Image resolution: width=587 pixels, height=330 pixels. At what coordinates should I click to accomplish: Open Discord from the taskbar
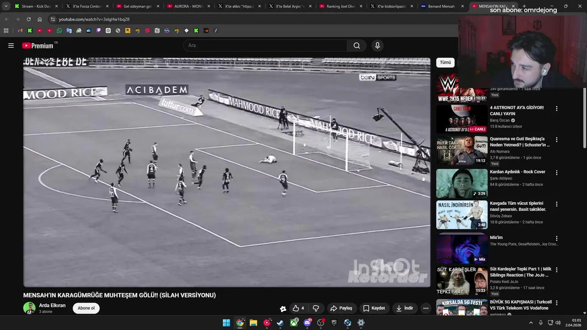307,323
